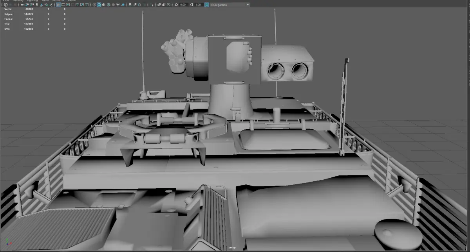Open the camera bookmarks icon

point(37,5)
